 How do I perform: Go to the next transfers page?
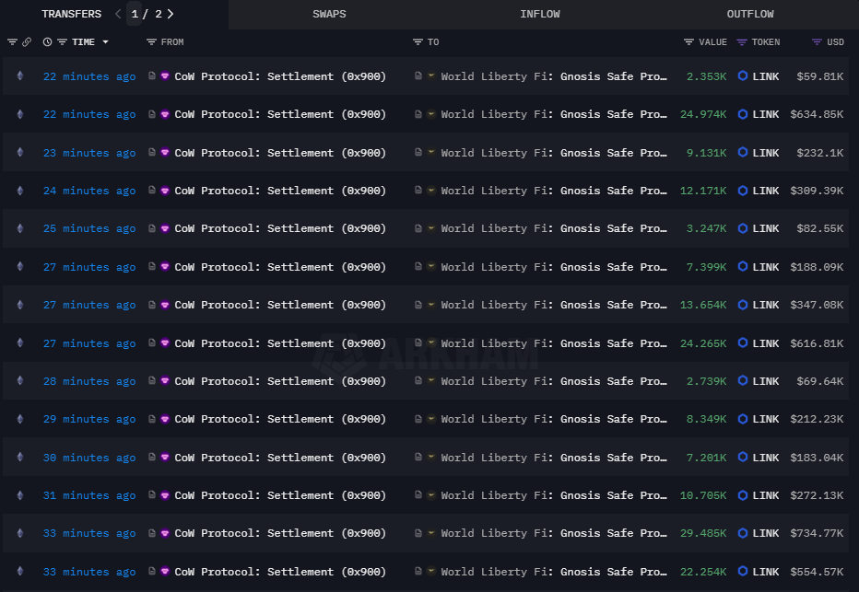coord(171,14)
